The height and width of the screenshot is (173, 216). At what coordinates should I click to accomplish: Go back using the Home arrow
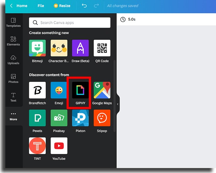[11, 6]
